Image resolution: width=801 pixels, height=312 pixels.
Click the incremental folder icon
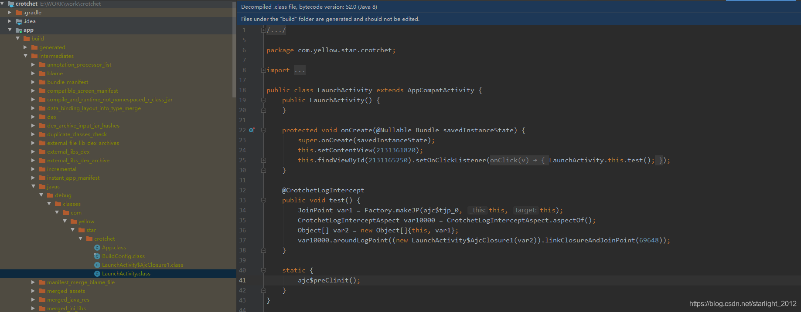coord(42,169)
